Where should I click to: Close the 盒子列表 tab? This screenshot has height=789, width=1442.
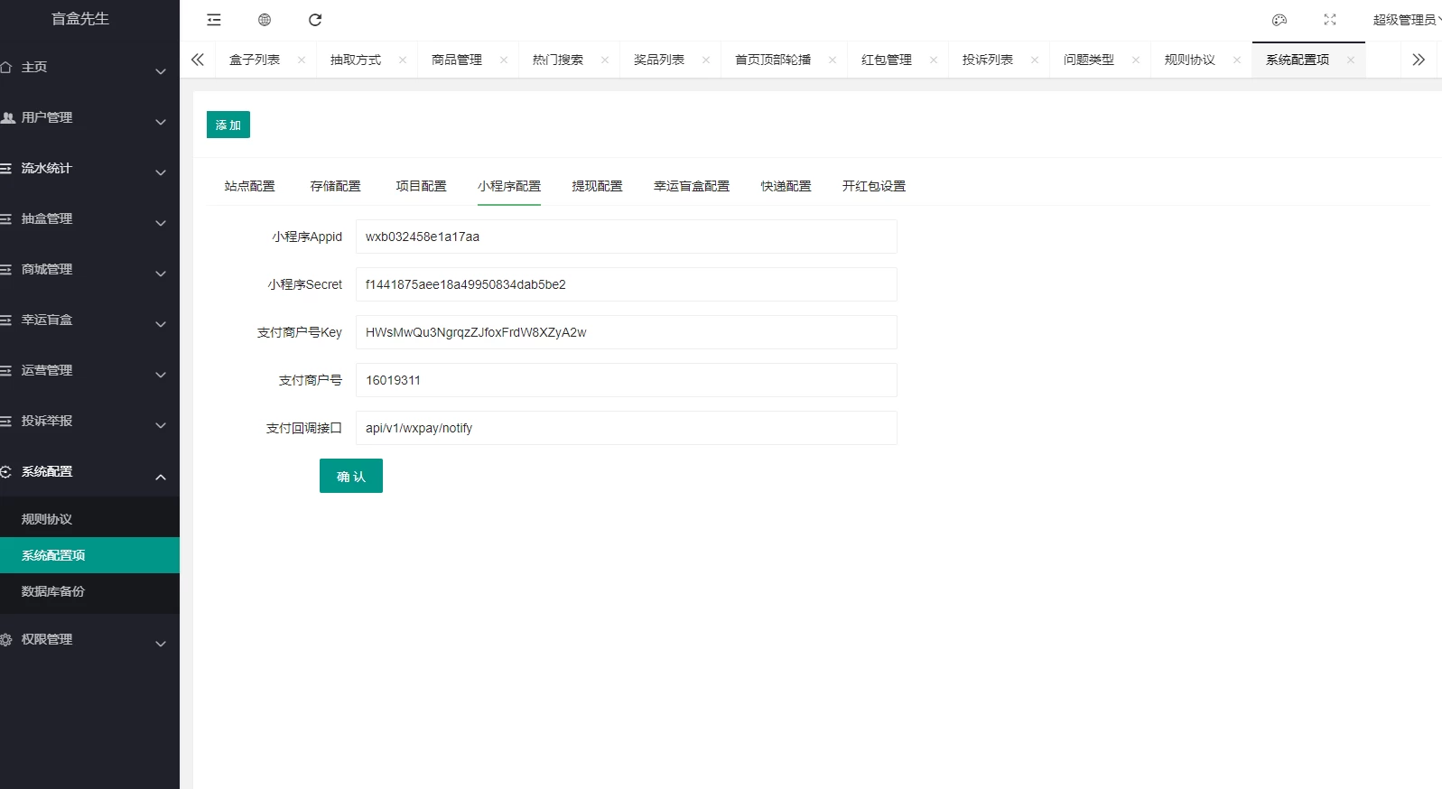coord(302,60)
